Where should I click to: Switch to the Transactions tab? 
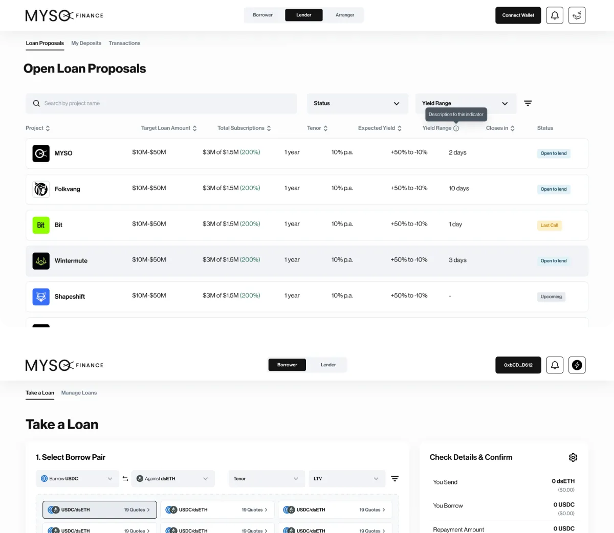point(124,43)
